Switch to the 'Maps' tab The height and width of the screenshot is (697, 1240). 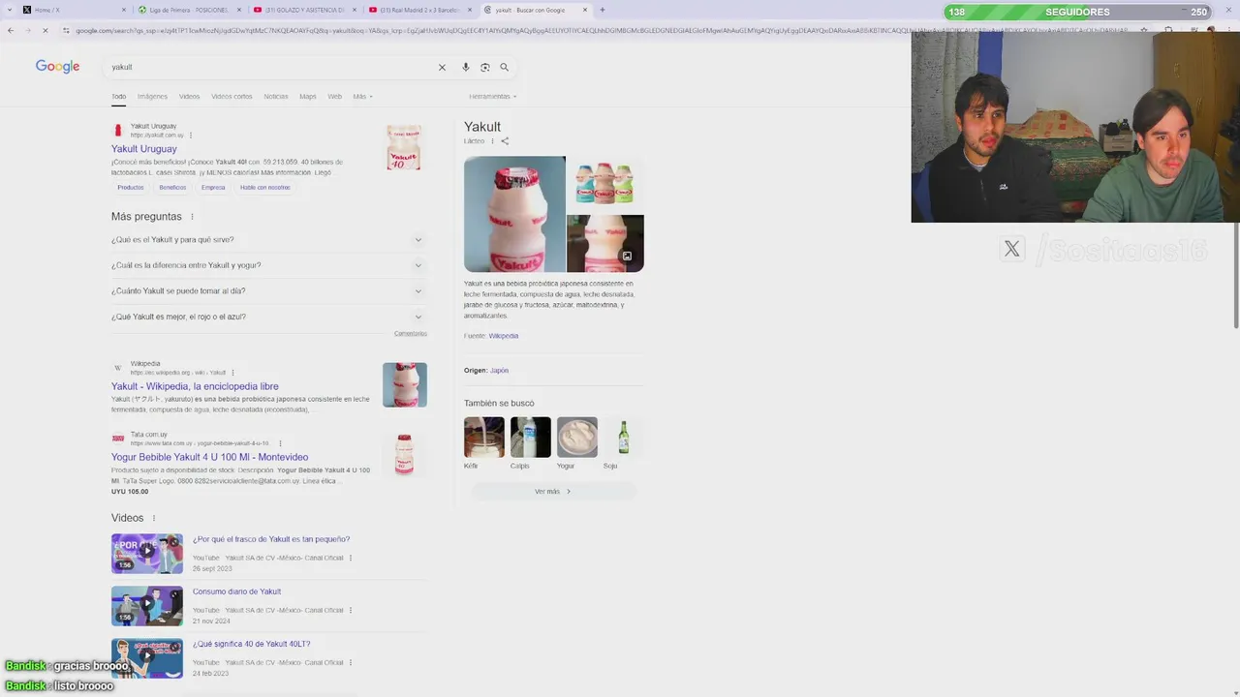point(308,97)
